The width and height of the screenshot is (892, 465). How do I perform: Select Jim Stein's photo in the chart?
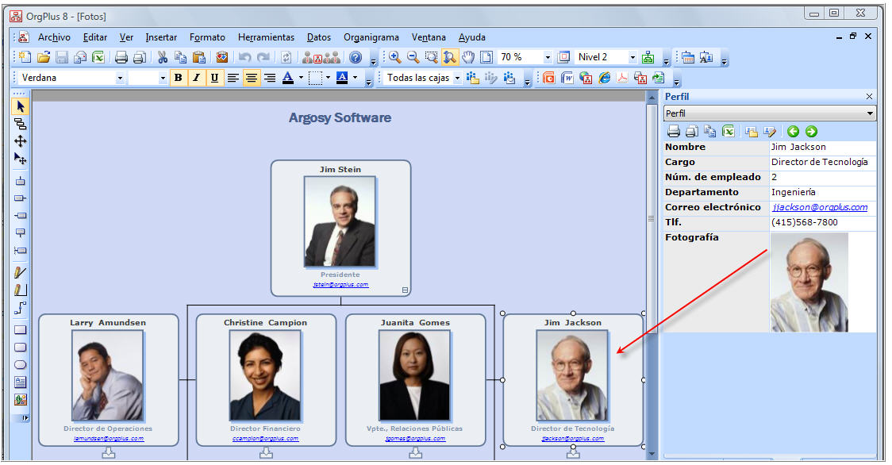(340, 221)
